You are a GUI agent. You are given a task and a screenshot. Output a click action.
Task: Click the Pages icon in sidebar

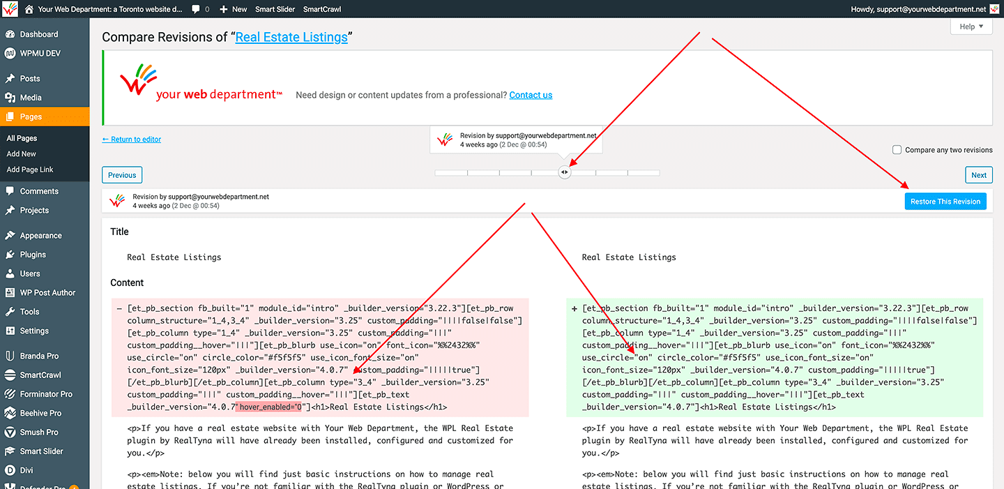tap(10, 116)
